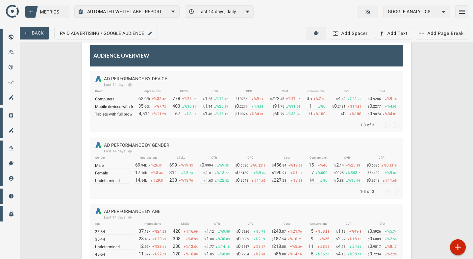Click the CTR header in Gender table

214,158
